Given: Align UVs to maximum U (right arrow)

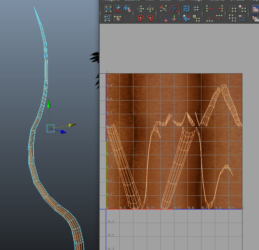Looking at the screenshot, I should pyautogui.click(x=220, y=8).
